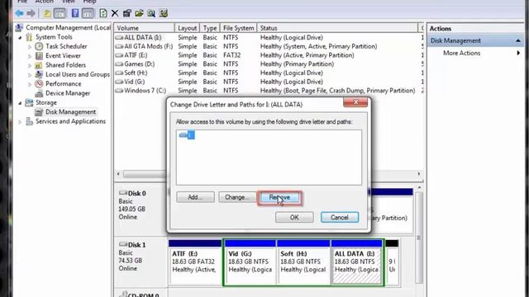
Task: Click the Back arrow in toolbar
Action: (19, 13)
